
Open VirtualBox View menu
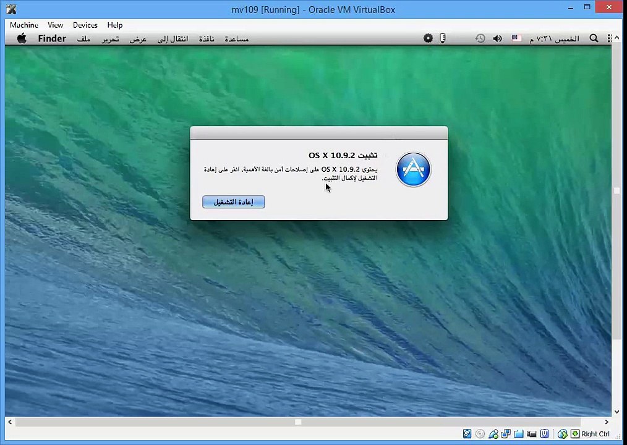coord(55,25)
